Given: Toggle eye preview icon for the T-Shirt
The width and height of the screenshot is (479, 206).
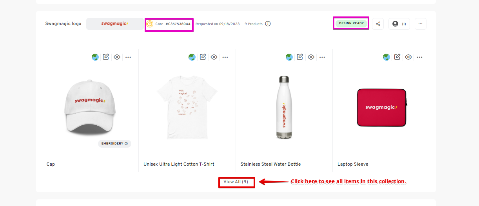Looking at the screenshot, I should click(x=214, y=57).
